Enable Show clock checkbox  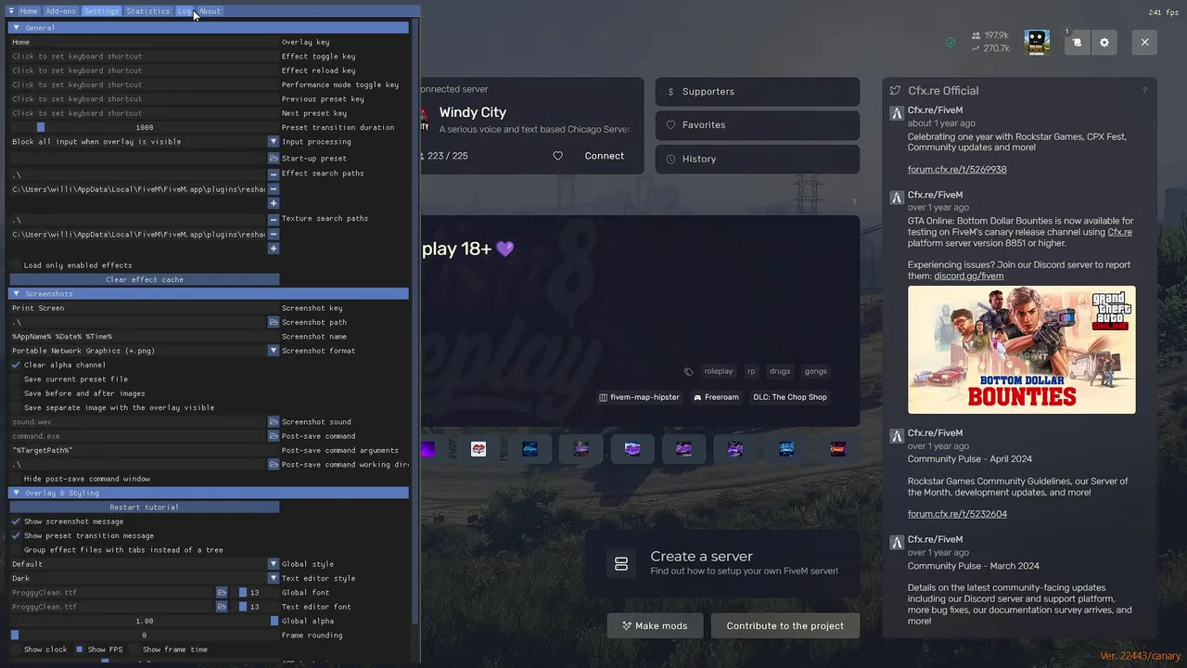16,649
